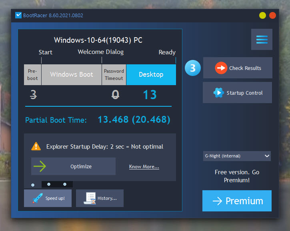Open Startup Control
Viewport: 290px width, 231px height.
coord(237,93)
